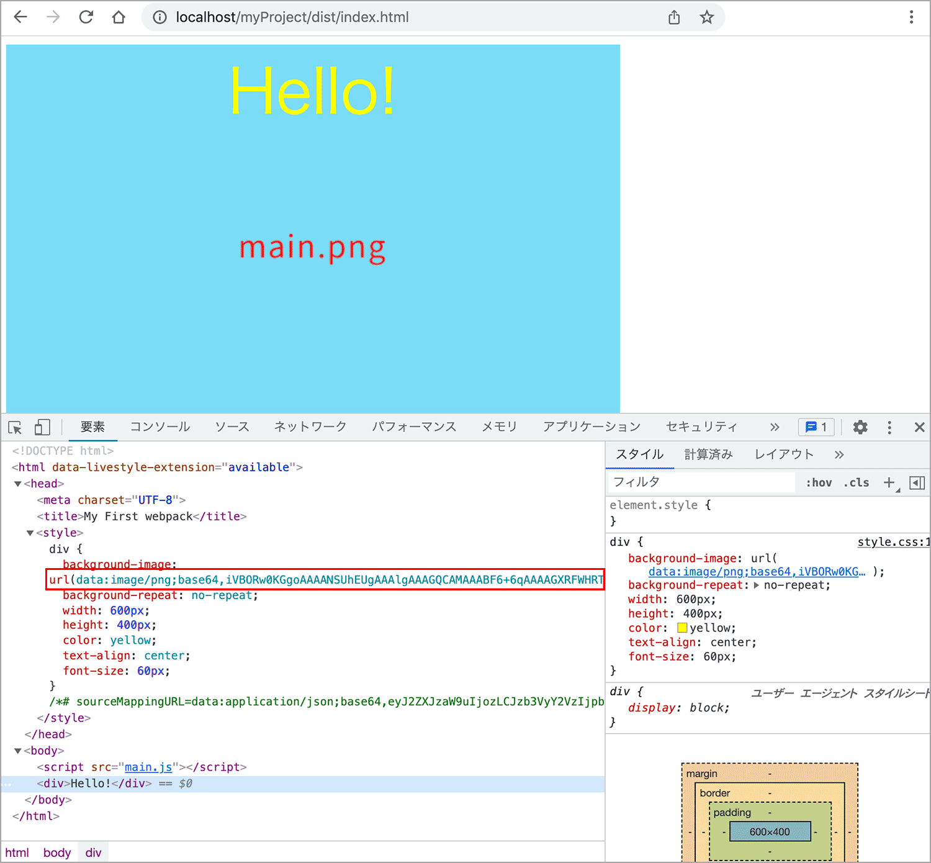The height and width of the screenshot is (863, 931).
Task: Open the style.css:1 source link
Action: click(x=894, y=542)
